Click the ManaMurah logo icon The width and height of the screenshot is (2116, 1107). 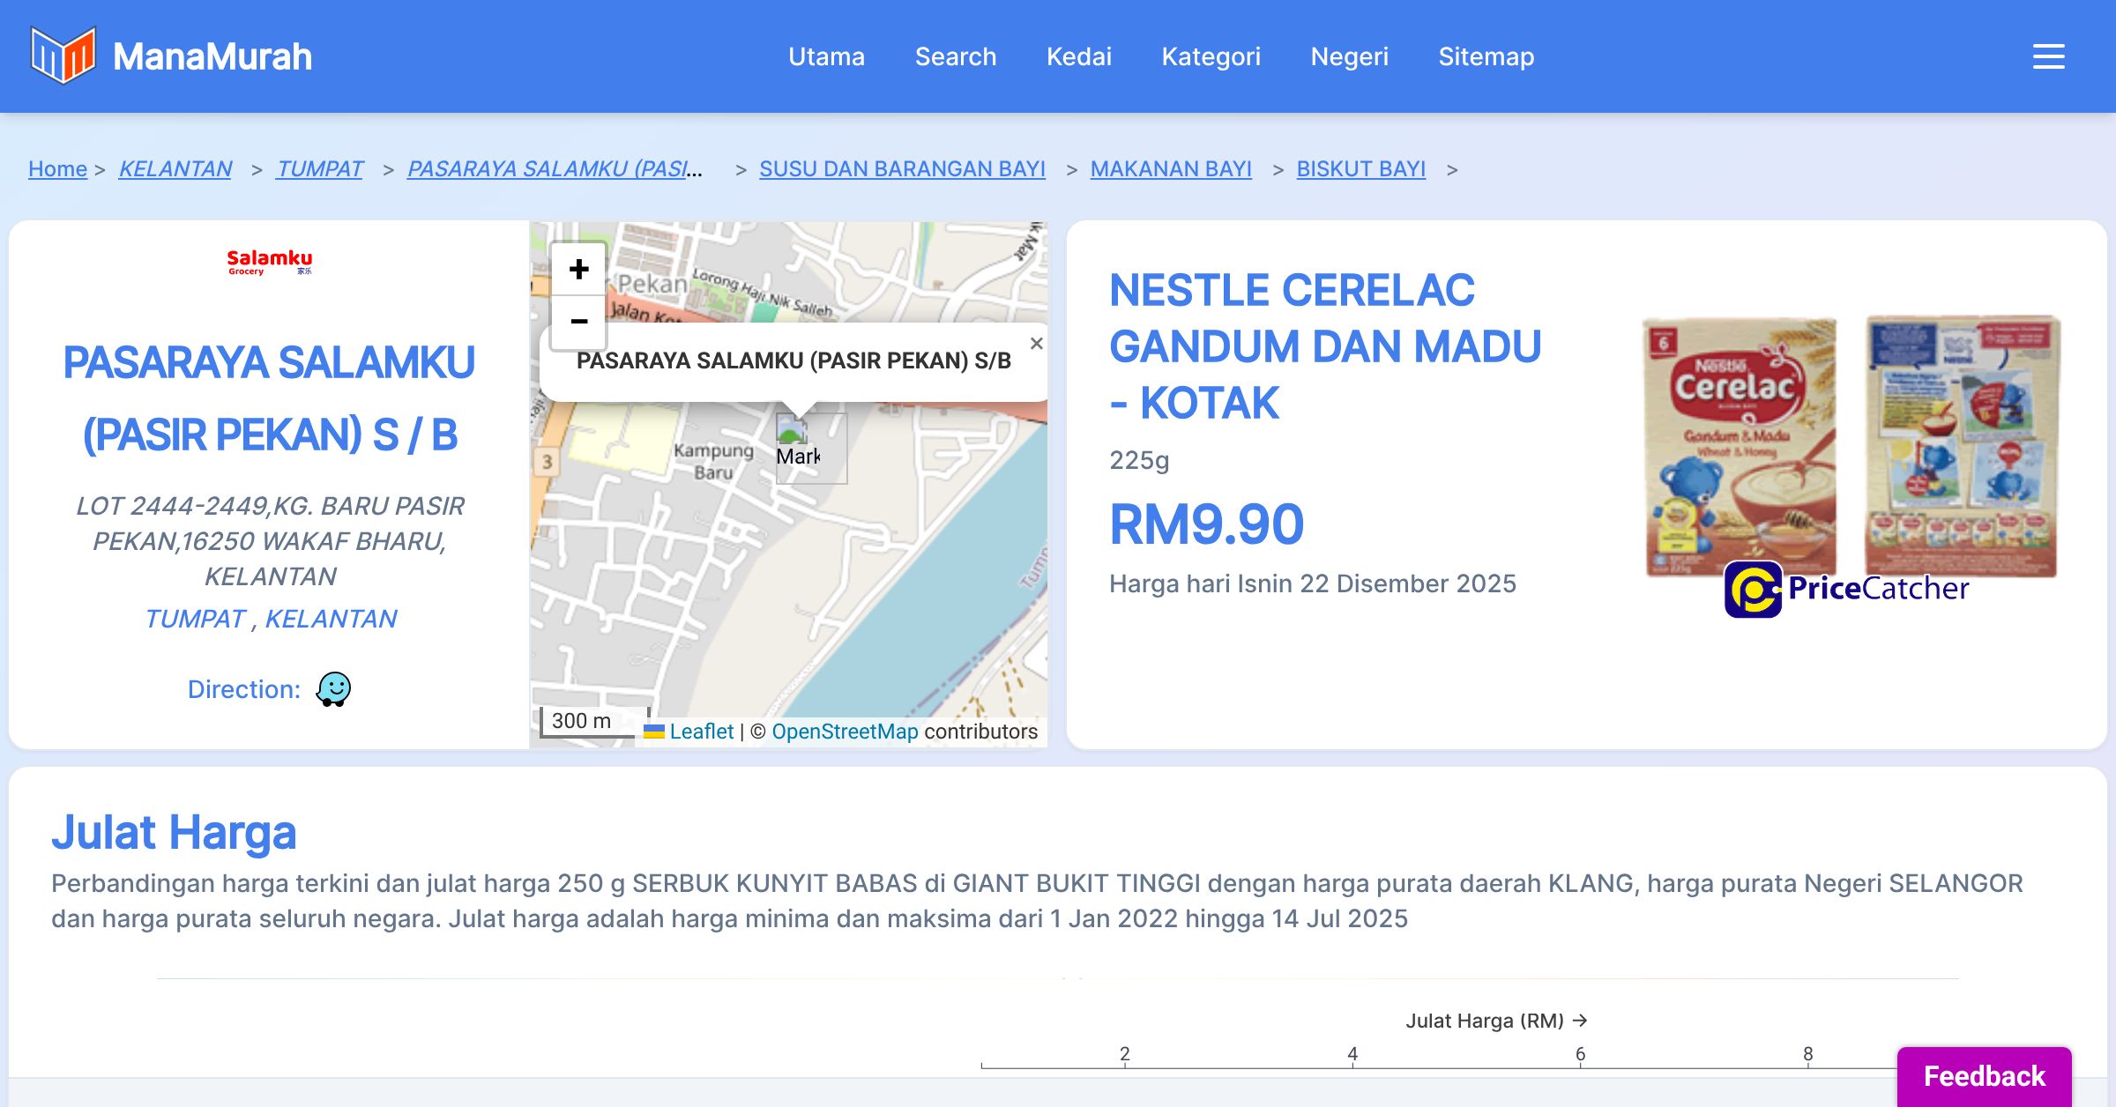pyautogui.click(x=63, y=56)
